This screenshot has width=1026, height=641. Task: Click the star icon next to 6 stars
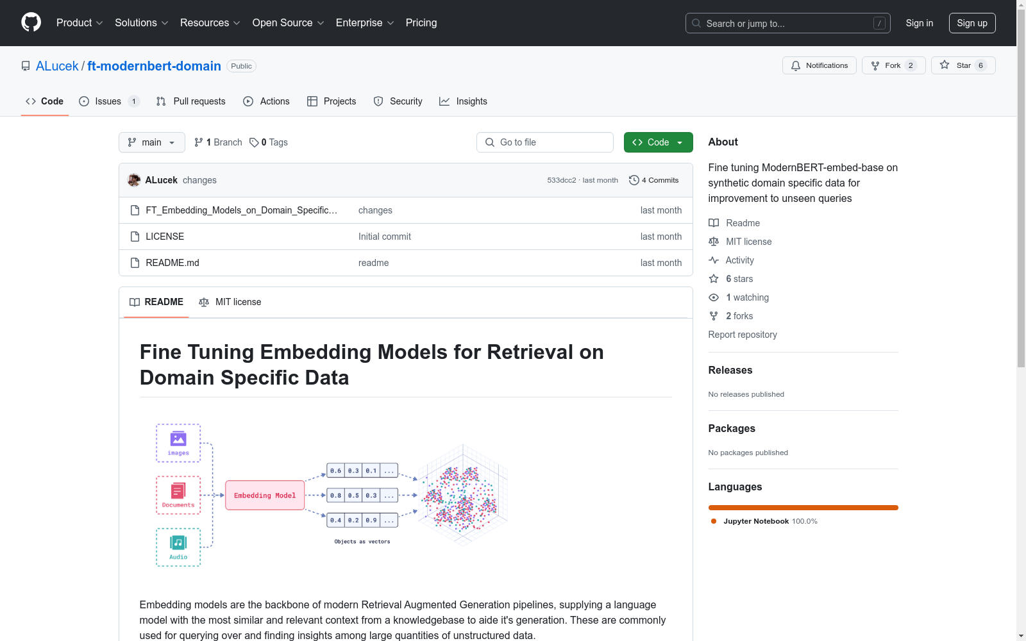click(x=714, y=279)
